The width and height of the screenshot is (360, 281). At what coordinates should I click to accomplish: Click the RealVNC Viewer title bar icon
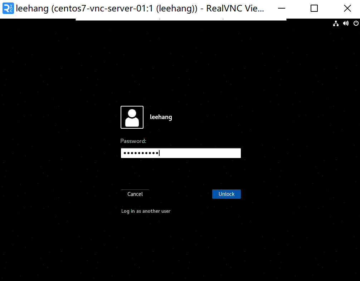coord(8,8)
